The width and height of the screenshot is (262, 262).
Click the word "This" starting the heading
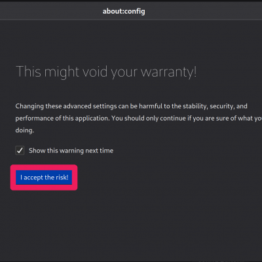[x=28, y=72]
